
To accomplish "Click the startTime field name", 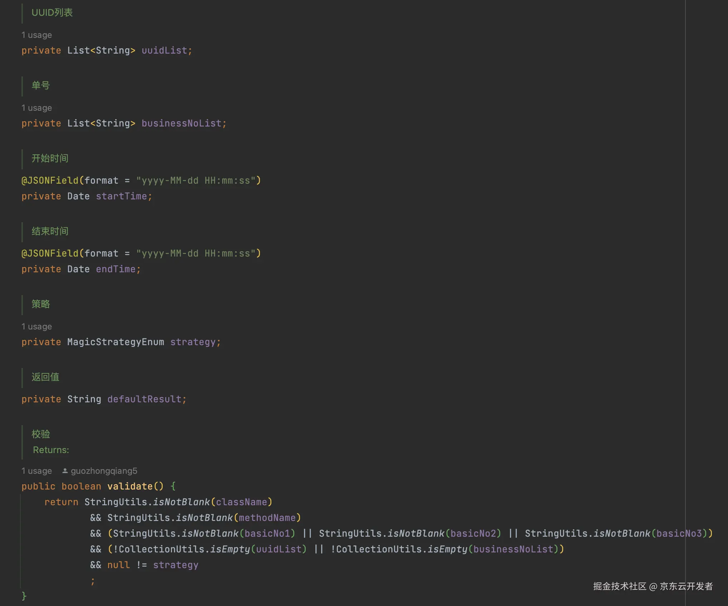I will coord(121,196).
